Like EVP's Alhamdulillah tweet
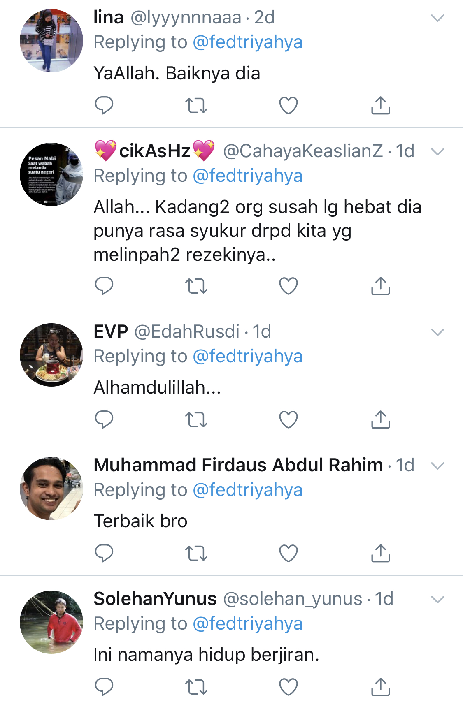The height and width of the screenshot is (709, 463). [288, 419]
